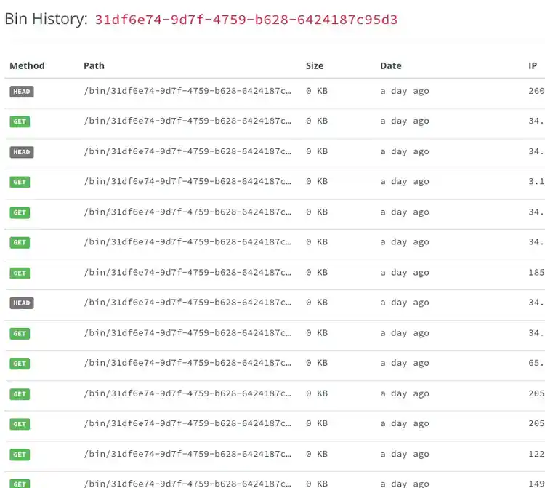This screenshot has height=488, width=545.
Task: Click the GET badge in the second row
Action: pos(20,121)
